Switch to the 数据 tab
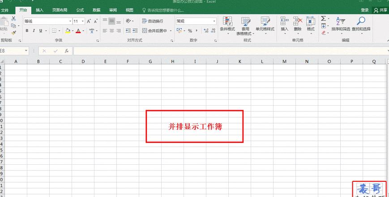389x197 pixels. tap(97, 10)
